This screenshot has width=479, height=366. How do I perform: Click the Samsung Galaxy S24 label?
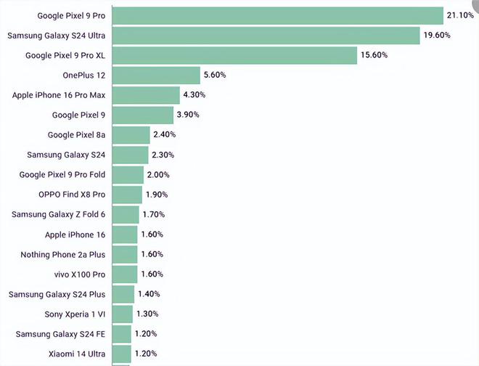tap(66, 155)
